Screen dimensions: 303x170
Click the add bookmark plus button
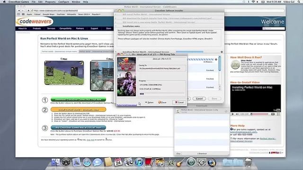coord(28,10)
